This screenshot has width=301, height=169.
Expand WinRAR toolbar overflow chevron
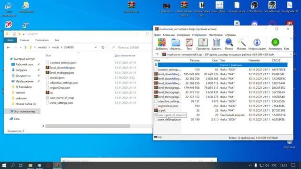291,38
